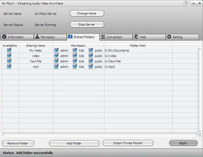Click the Permission column header
This screenshot has width=203, height=157.
coord(78,45)
